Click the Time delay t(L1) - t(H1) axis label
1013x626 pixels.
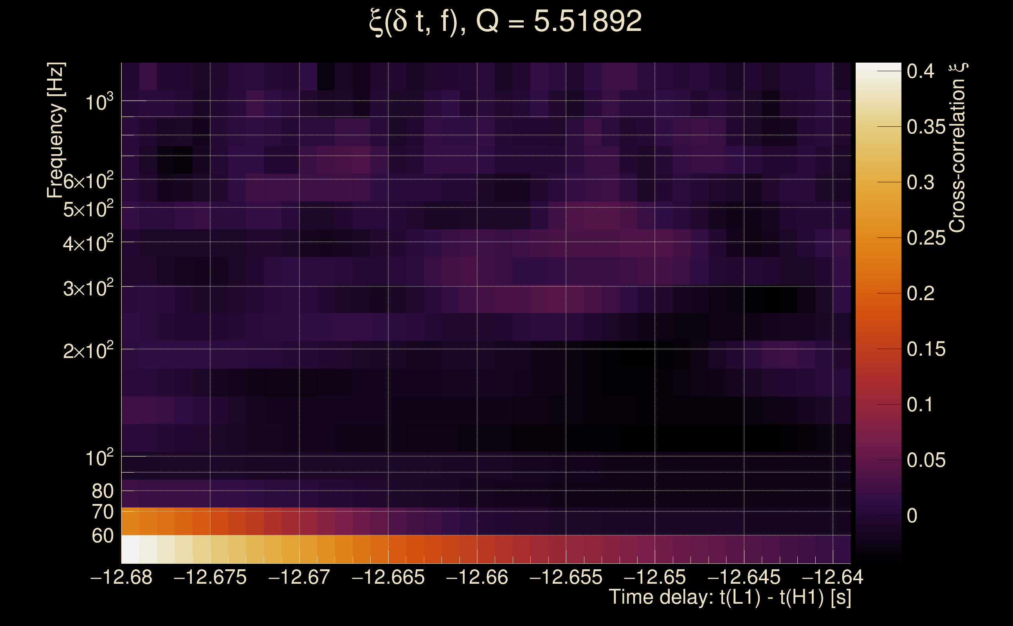(730, 597)
